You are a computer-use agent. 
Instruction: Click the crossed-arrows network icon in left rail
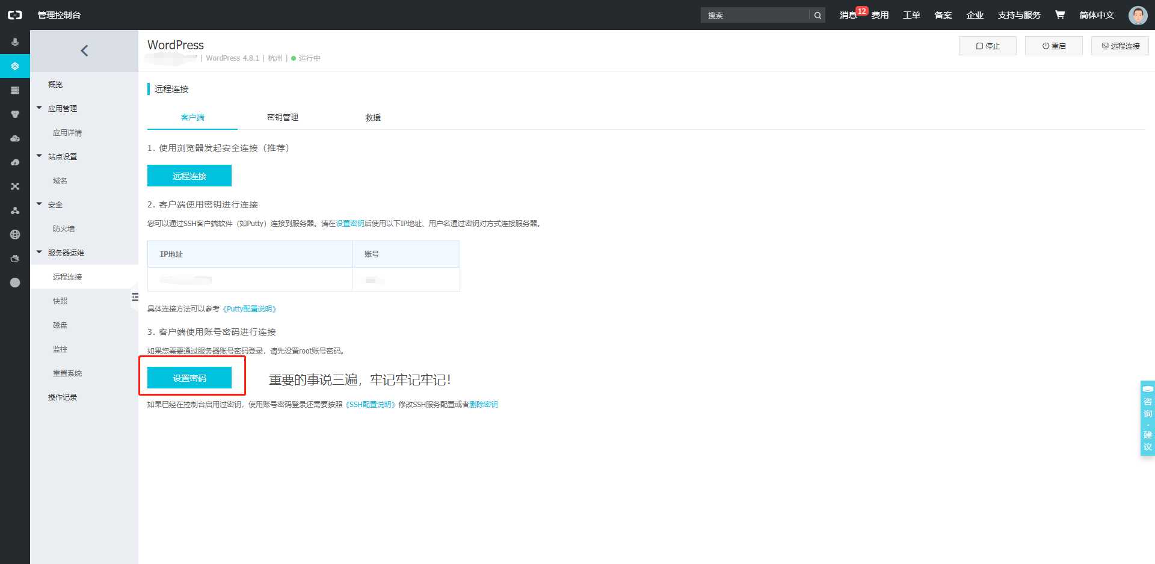pos(15,186)
